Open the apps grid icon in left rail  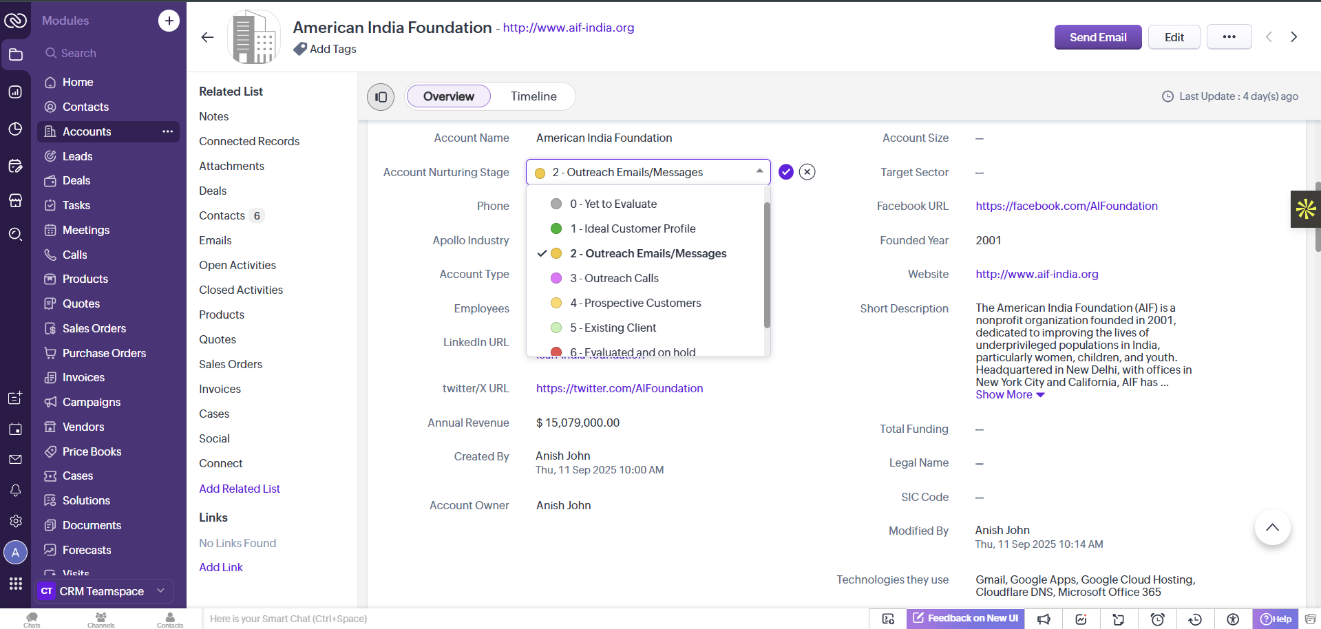click(x=15, y=584)
